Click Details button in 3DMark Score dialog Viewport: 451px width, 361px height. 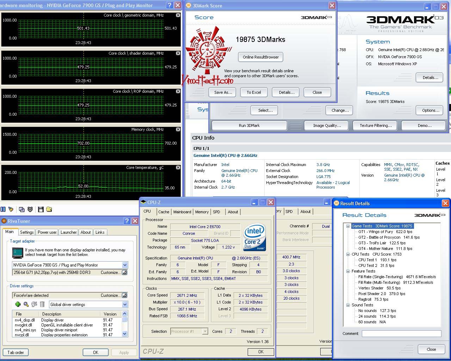[x=286, y=92]
